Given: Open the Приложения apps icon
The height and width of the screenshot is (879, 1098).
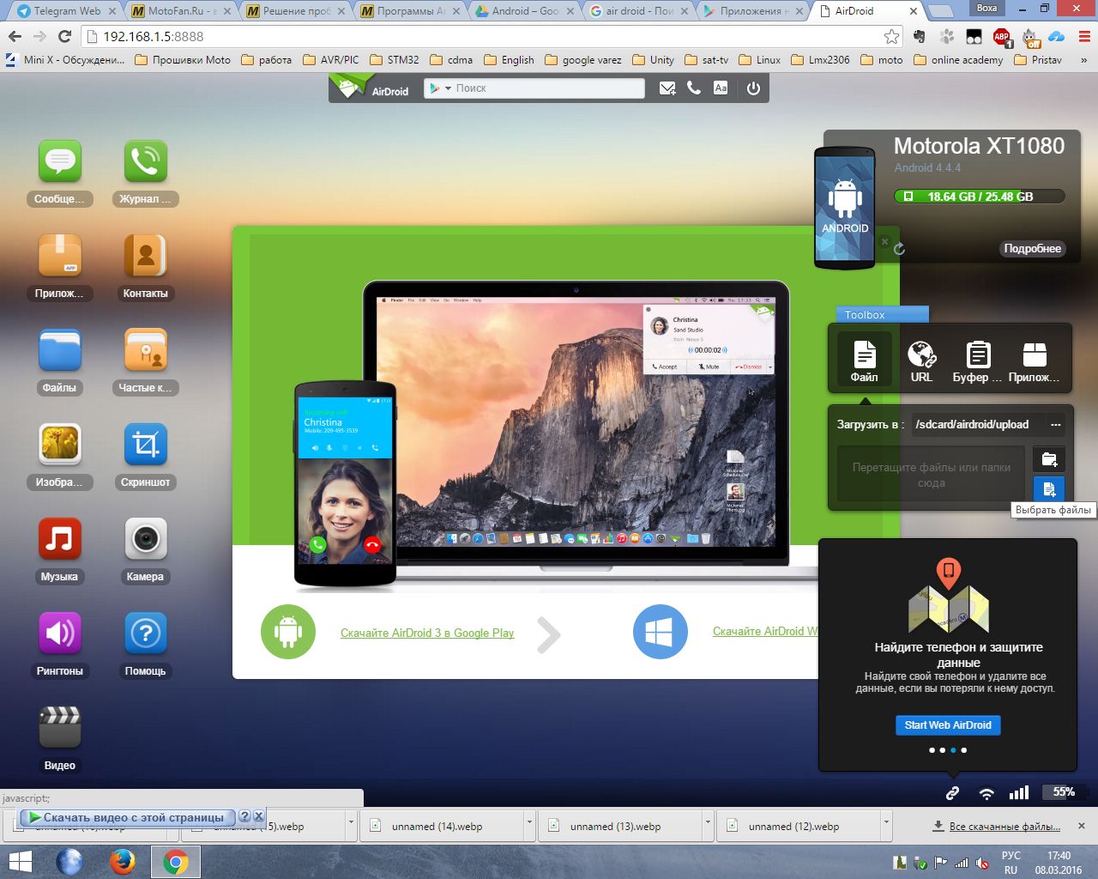Looking at the screenshot, I should pyautogui.click(x=60, y=257).
